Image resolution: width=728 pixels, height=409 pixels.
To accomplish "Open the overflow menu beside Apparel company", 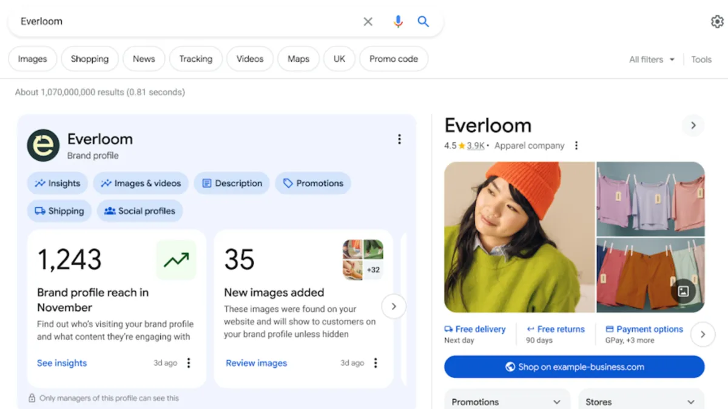I will click(576, 145).
